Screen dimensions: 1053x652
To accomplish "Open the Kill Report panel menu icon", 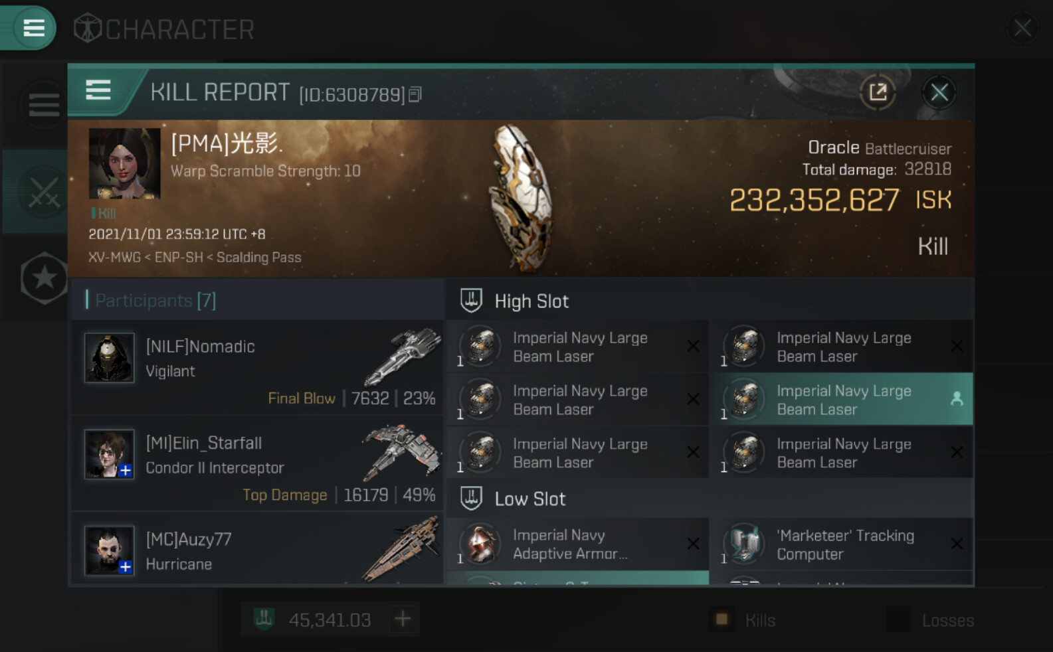I will click(98, 90).
